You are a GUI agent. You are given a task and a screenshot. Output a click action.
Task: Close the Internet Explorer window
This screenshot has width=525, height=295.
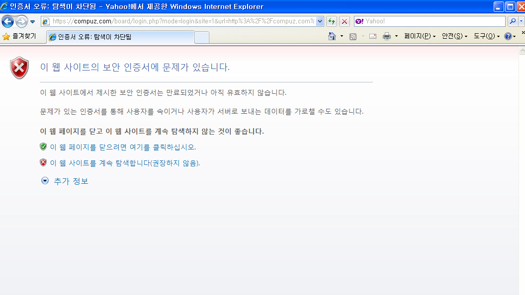(521, 6)
